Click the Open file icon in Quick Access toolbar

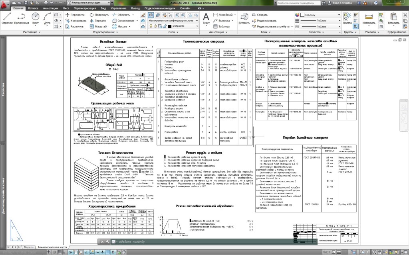pos(20,3)
